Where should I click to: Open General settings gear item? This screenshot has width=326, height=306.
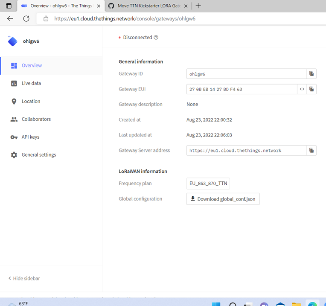[x=38, y=155]
